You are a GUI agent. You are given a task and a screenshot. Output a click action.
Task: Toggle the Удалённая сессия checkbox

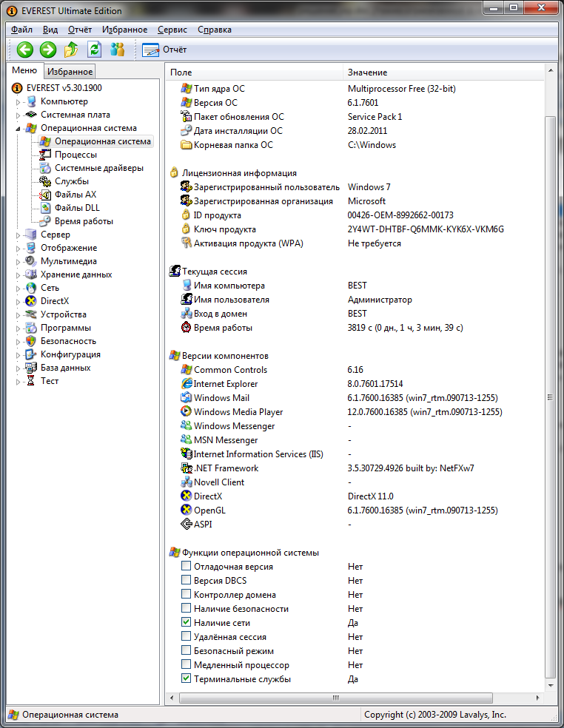pyautogui.click(x=187, y=636)
